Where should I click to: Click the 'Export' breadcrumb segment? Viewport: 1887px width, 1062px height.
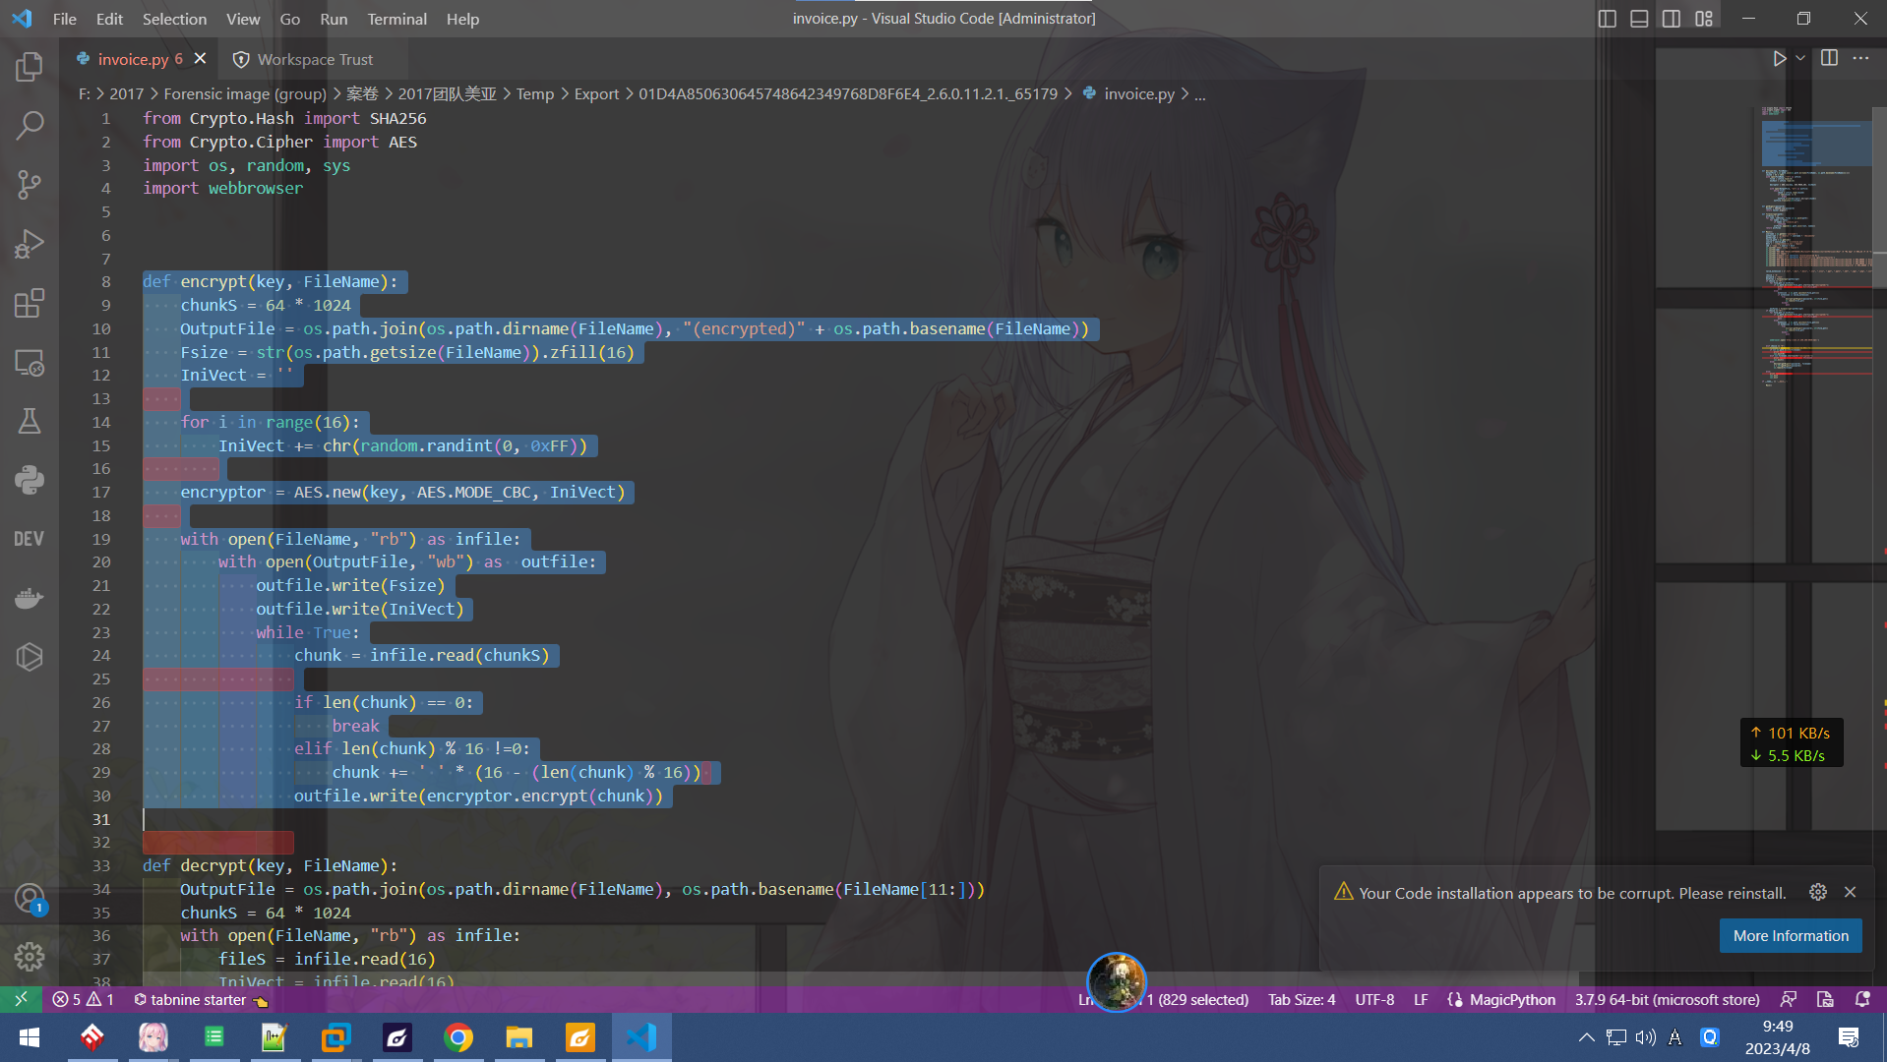point(596,93)
